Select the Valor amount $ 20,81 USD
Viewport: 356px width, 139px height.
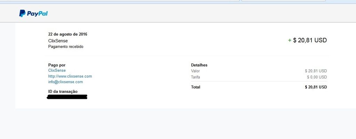(316, 71)
